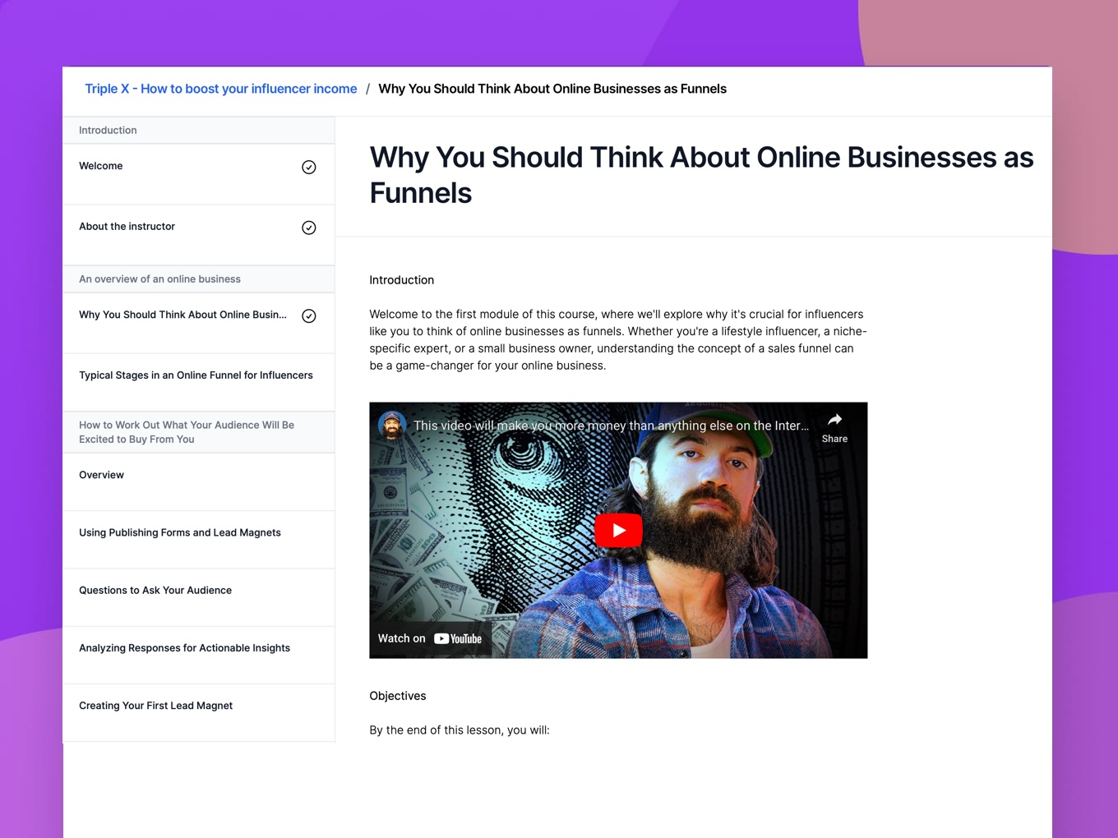1118x838 pixels.
Task: Toggle checkmark for Why You Should Think lesson
Action: (x=309, y=316)
